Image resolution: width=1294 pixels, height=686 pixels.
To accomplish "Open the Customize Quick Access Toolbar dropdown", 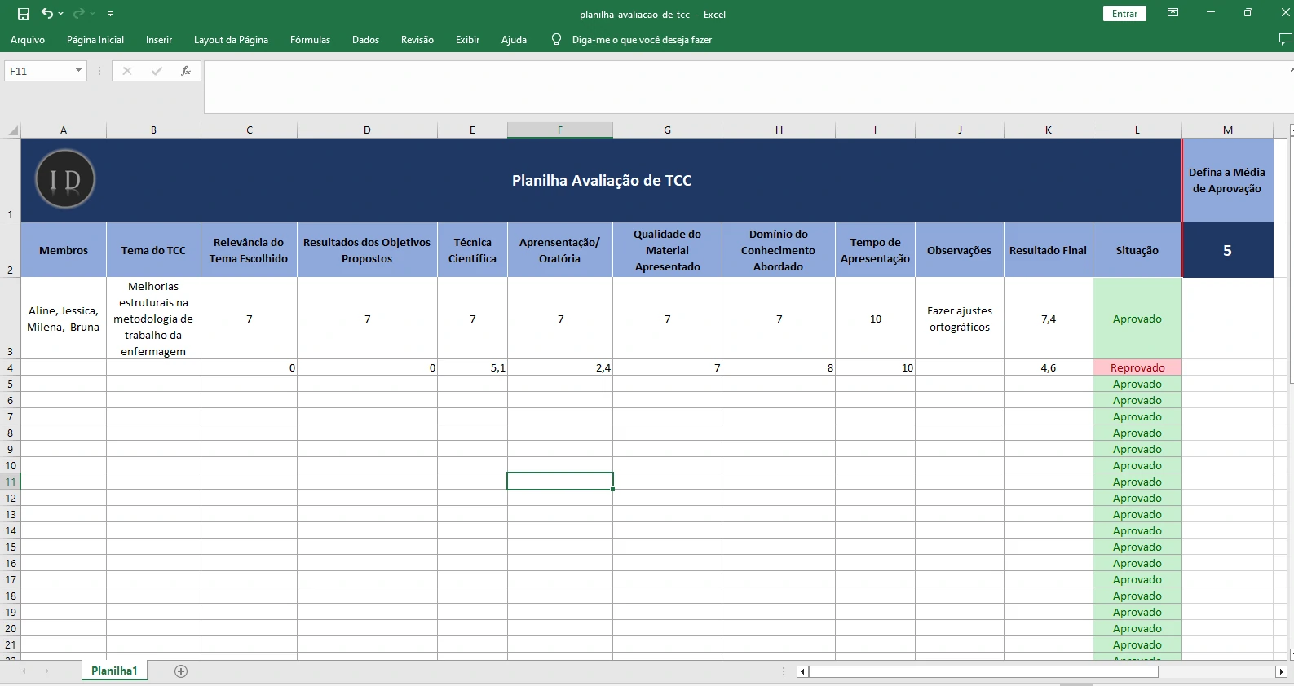I will pyautogui.click(x=110, y=14).
